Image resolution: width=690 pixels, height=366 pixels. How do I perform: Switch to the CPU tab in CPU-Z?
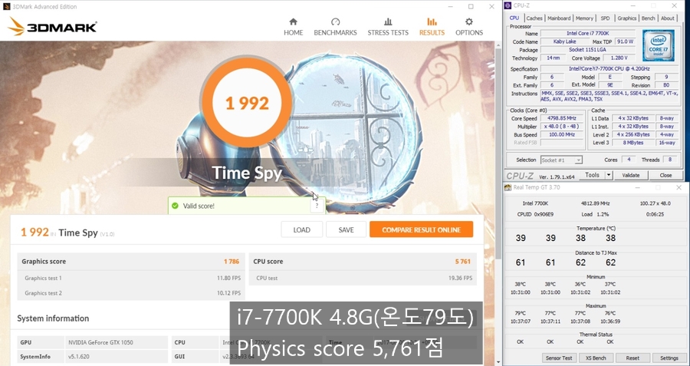click(514, 18)
